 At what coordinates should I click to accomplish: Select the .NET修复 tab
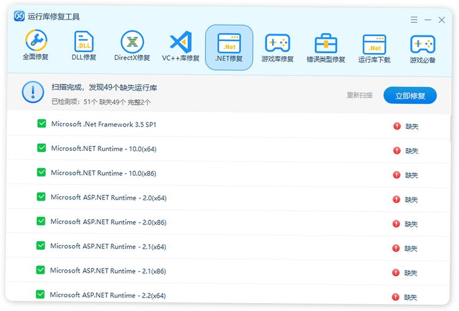tap(229, 48)
